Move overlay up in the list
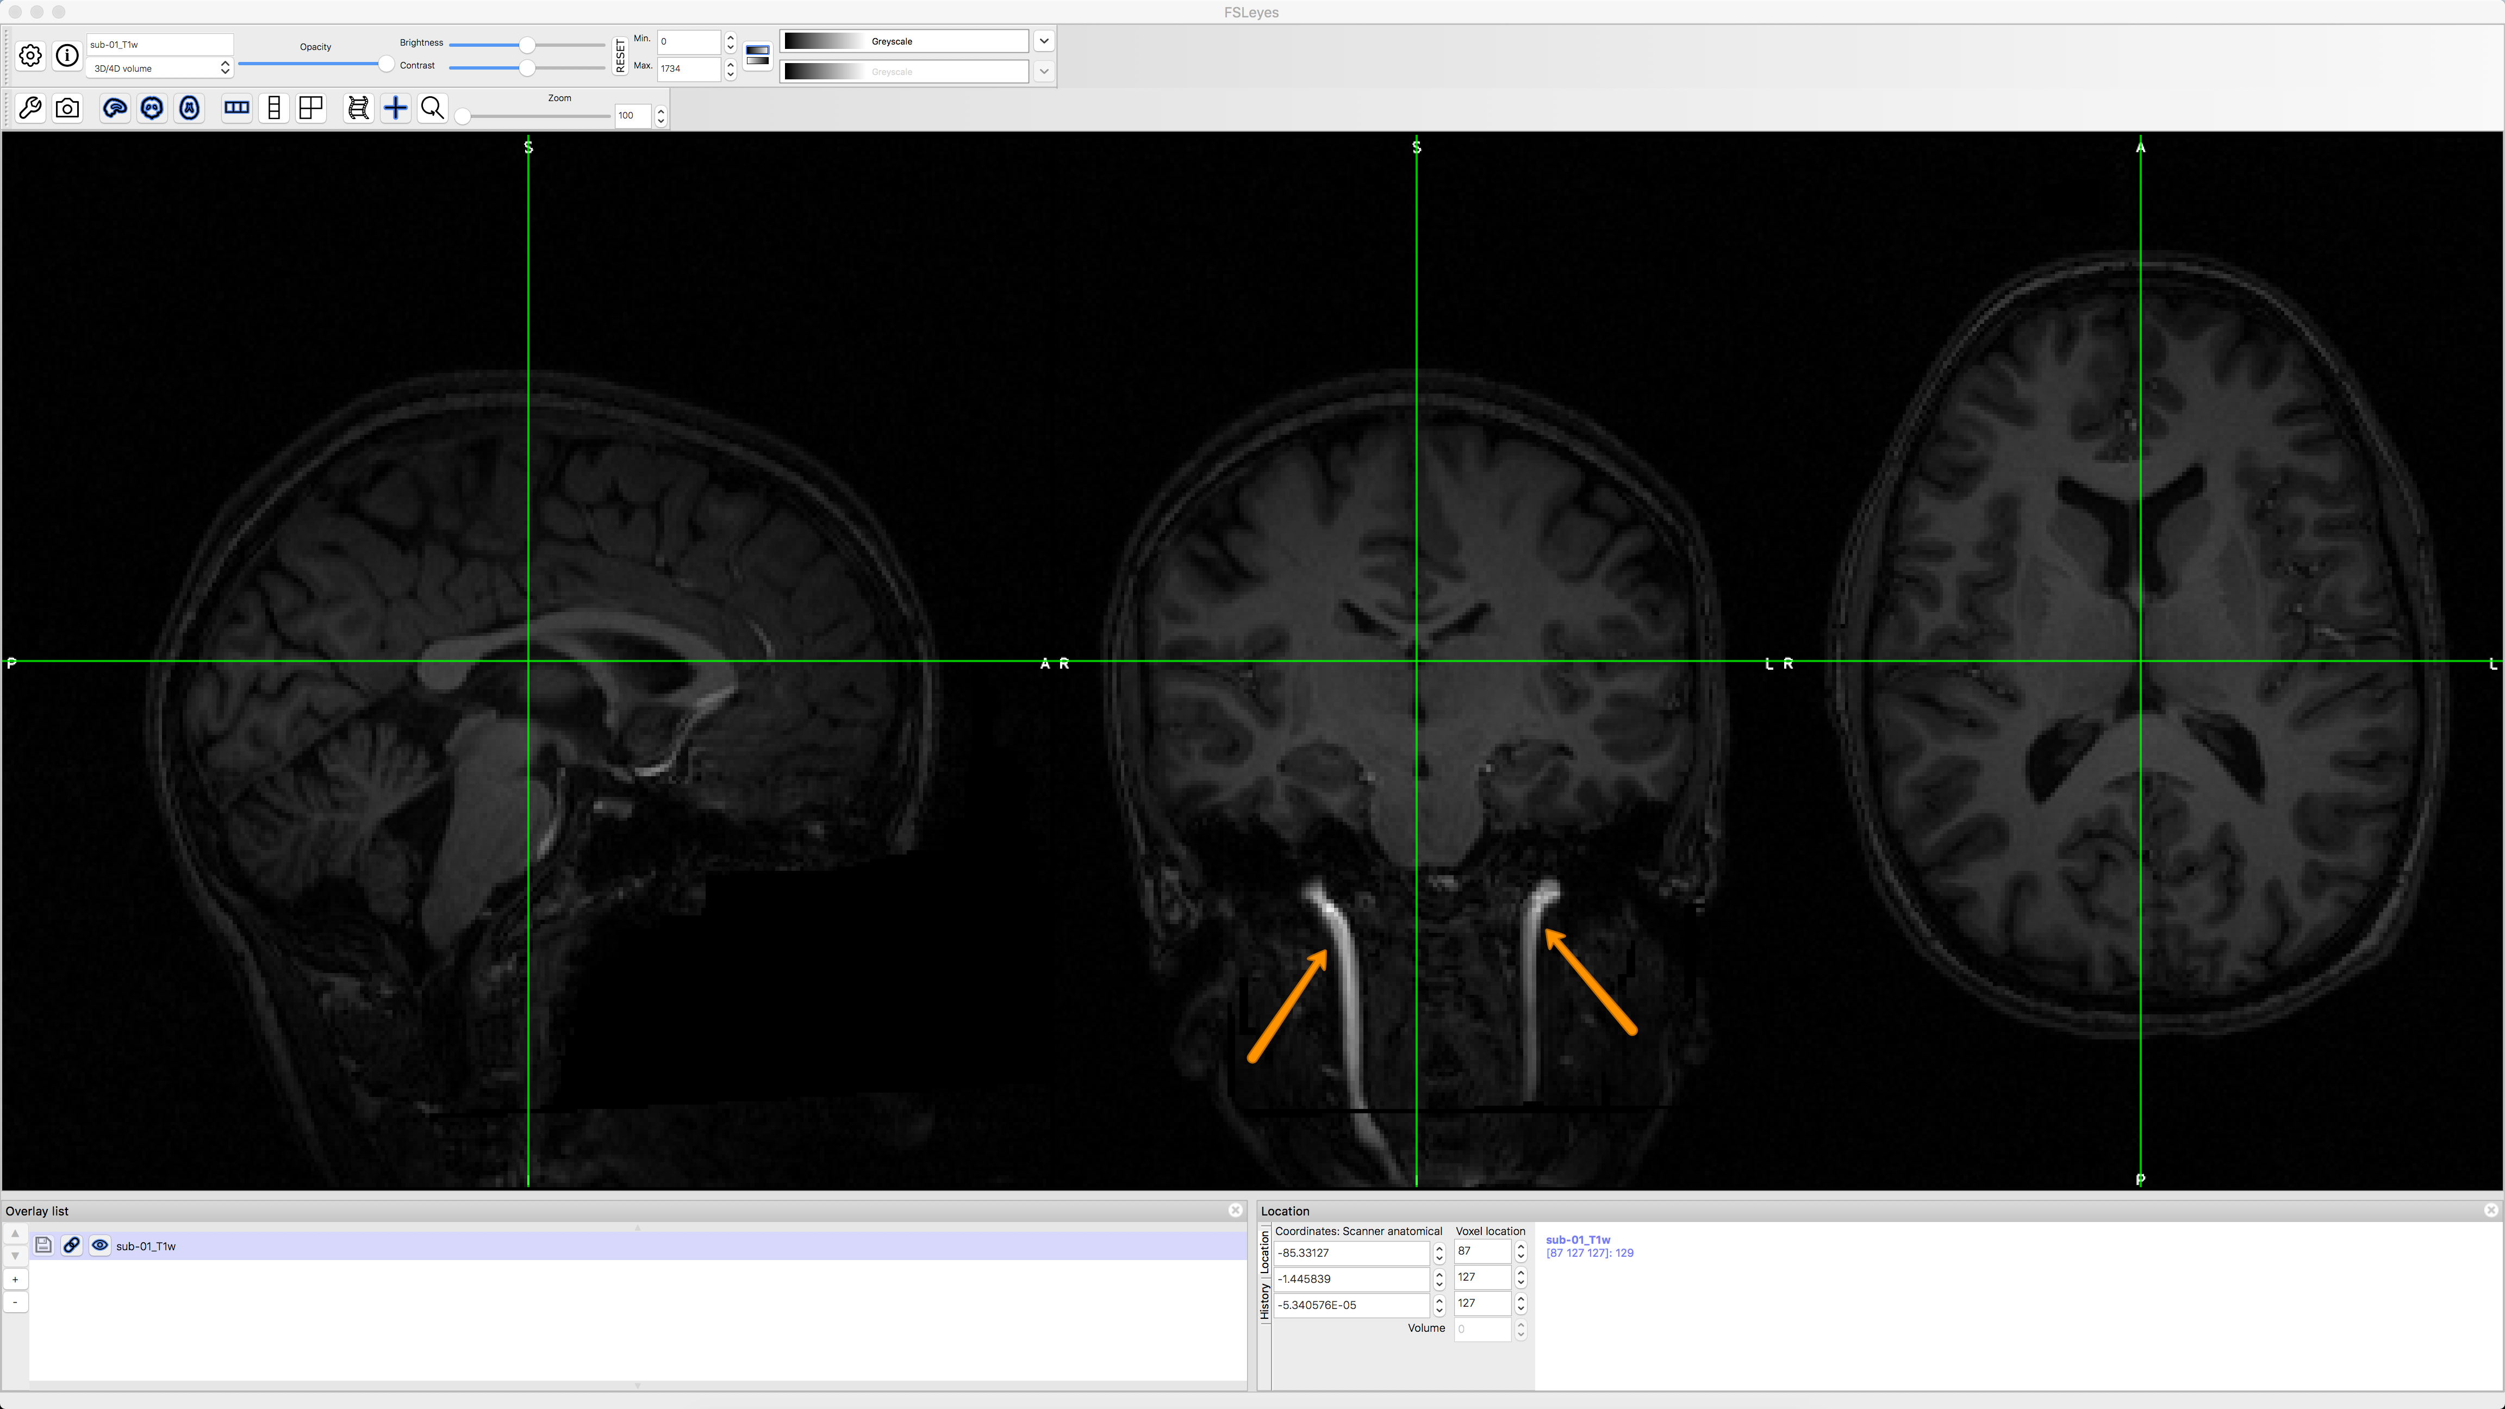Screen dimensions: 2505x1409 15,1233
